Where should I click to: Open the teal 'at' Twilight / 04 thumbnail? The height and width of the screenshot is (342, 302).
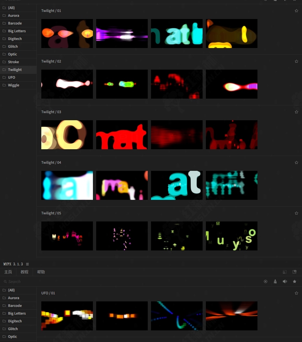point(177,185)
